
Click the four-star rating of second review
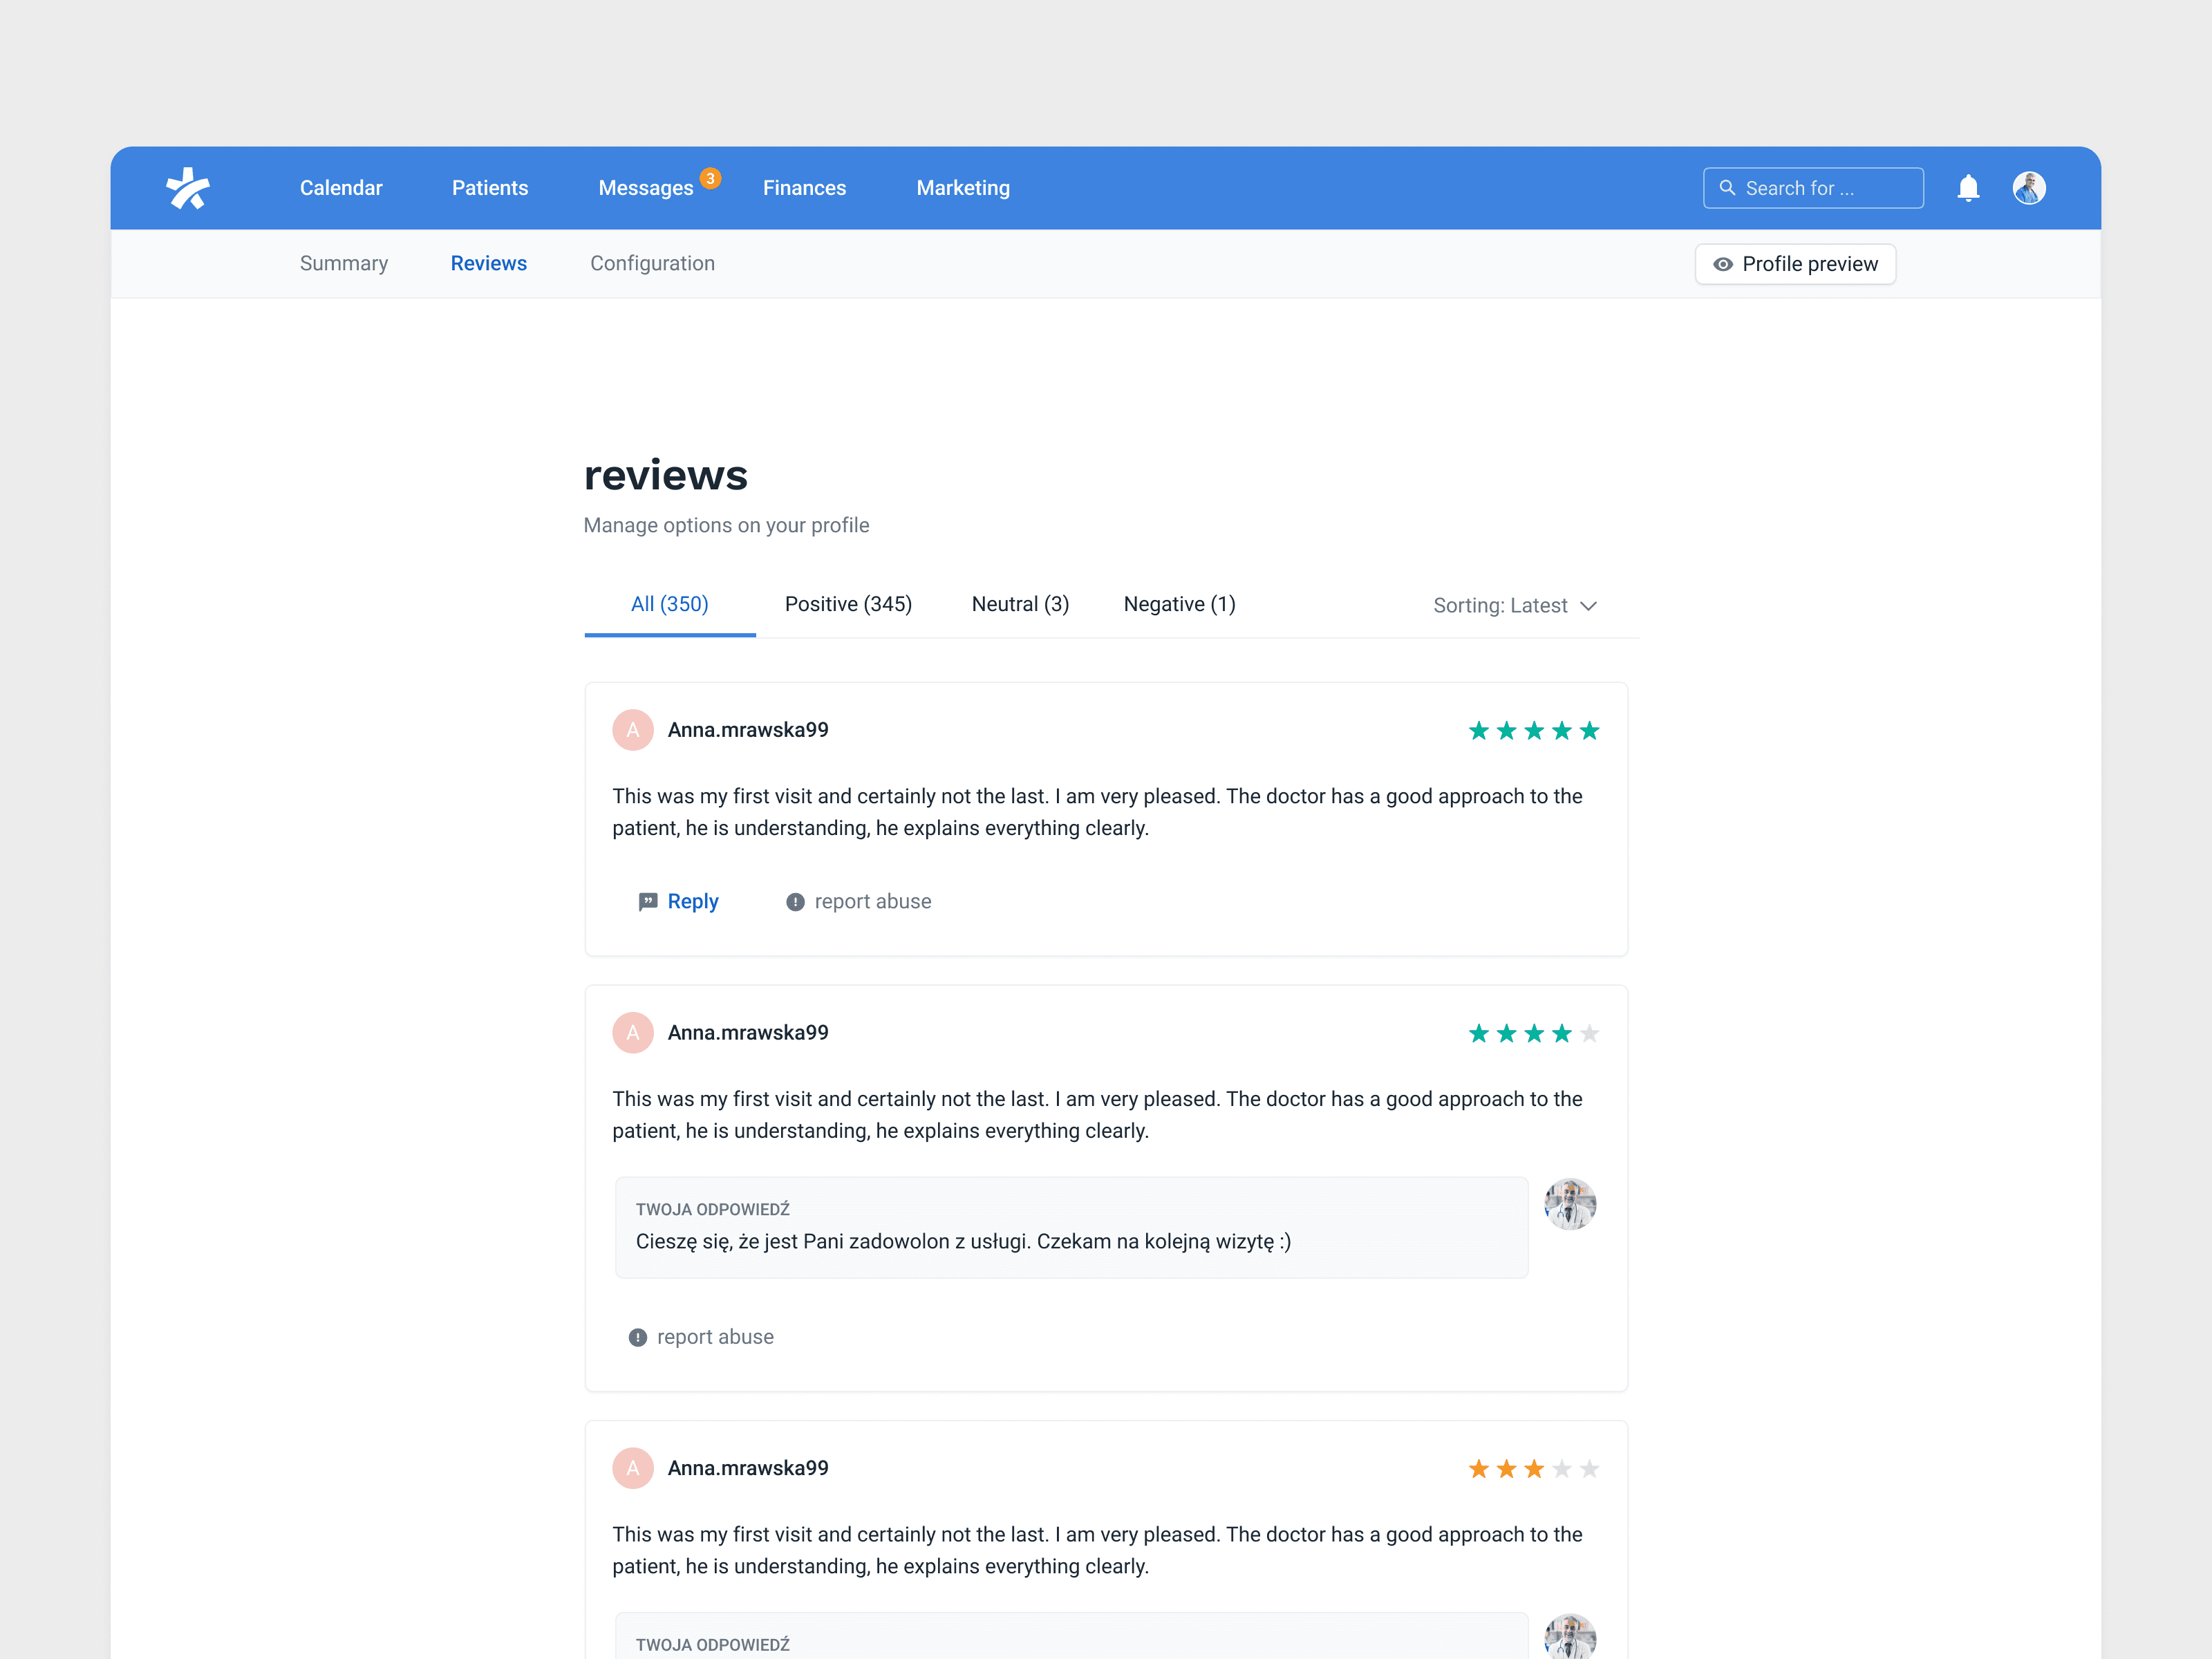point(1534,1033)
